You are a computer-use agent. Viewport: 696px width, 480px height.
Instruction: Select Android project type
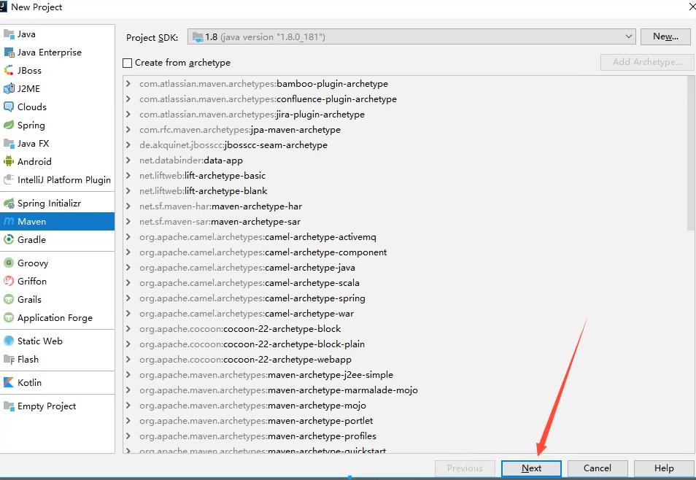(x=57, y=162)
